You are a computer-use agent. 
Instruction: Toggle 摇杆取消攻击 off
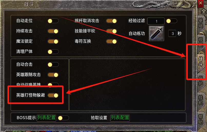(x=112, y=21)
